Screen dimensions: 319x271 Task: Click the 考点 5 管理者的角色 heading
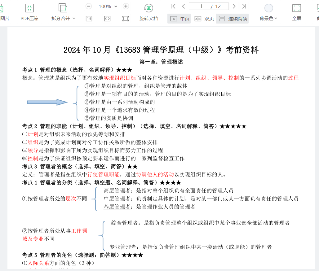click(x=82, y=255)
